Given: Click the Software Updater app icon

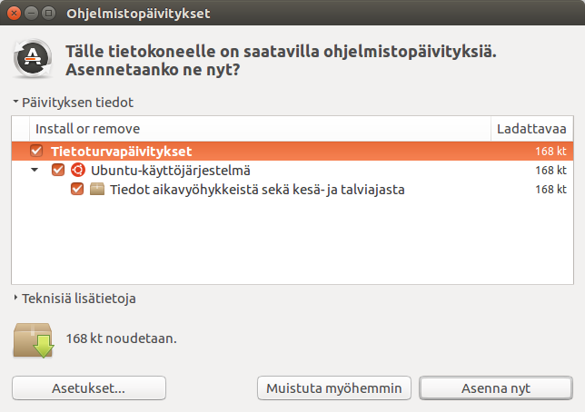Looking at the screenshot, I should pyautogui.click(x=34, y=60).
